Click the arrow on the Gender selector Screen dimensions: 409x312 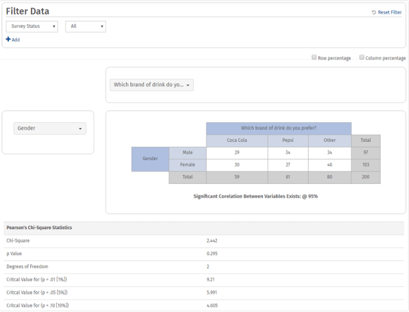click(x=81, y=128)
